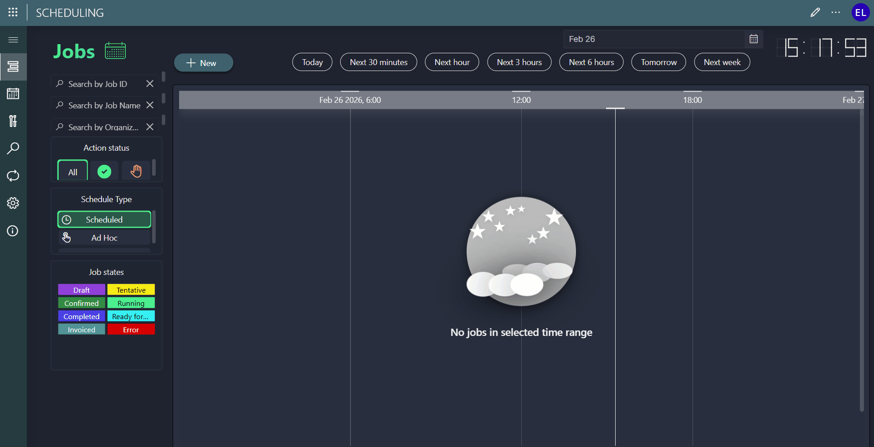Click the tools icon in sidebar
874x447 pixels.
pyautogui.click(x=13, y=121)
